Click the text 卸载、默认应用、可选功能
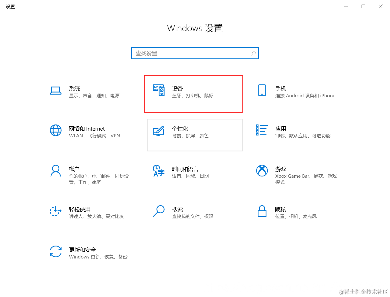Viewport: 390px width, 297px height. (x=303, y=136)
